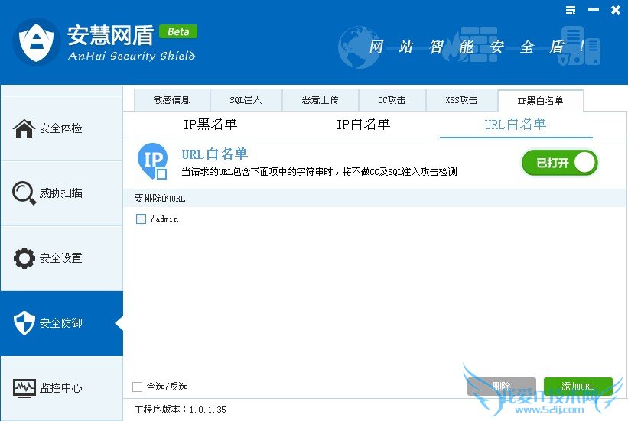Click the IP location pin icon

(152, 161)
